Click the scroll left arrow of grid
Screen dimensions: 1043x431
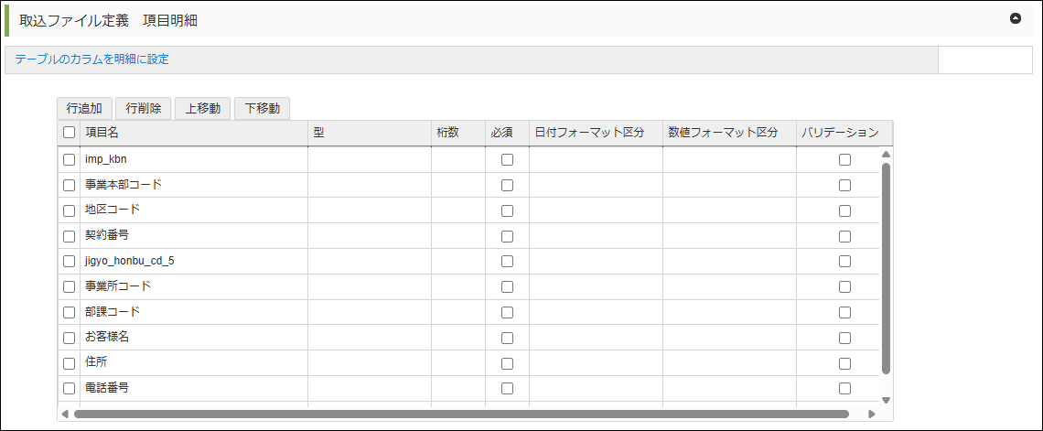click(64, 414)
